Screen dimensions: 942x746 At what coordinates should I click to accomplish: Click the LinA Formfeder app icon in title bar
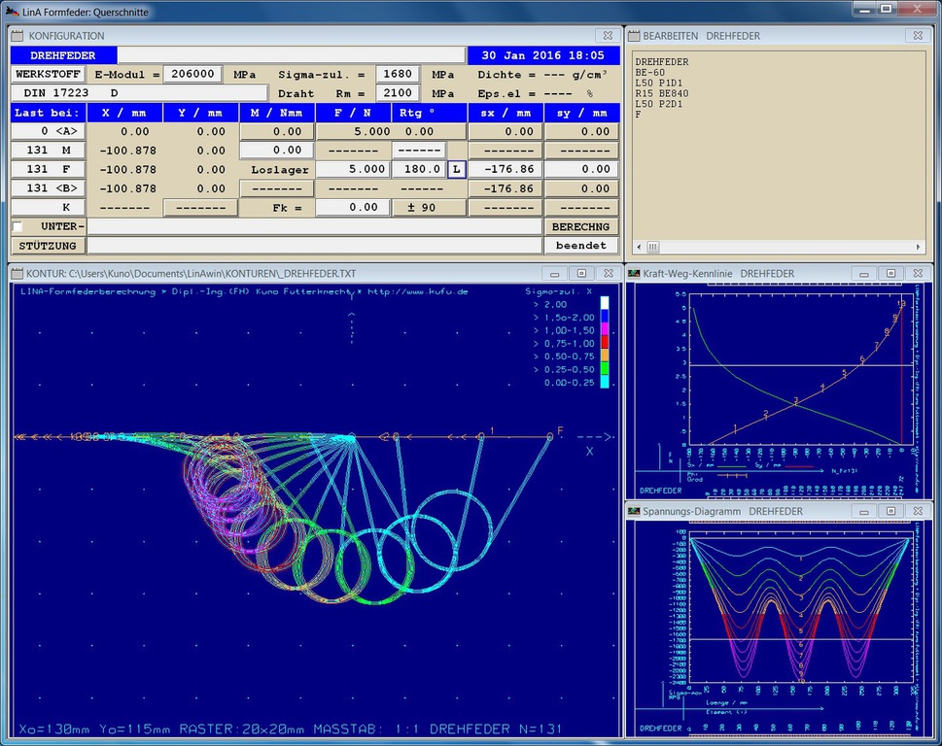point(12,9)
